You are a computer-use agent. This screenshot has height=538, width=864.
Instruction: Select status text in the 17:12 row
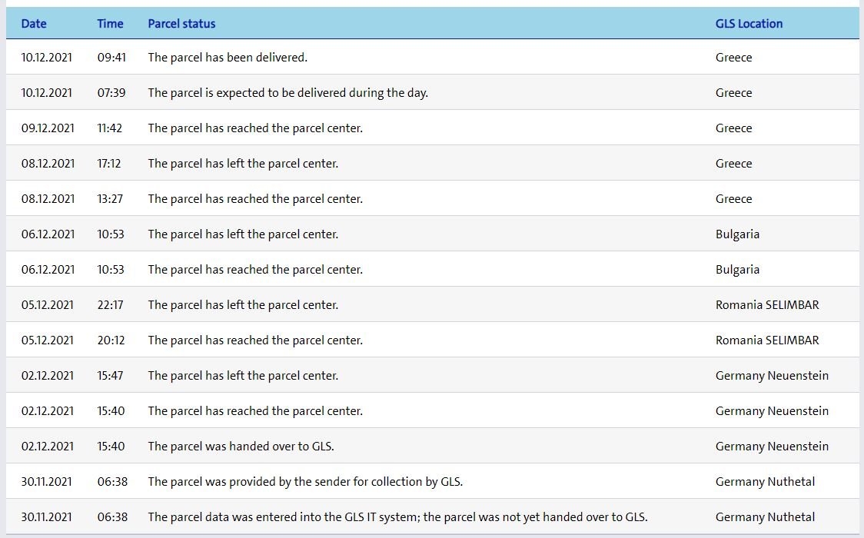pos(243,164)
